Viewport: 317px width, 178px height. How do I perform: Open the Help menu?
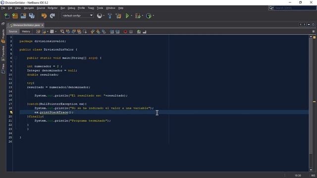(121, 8)
